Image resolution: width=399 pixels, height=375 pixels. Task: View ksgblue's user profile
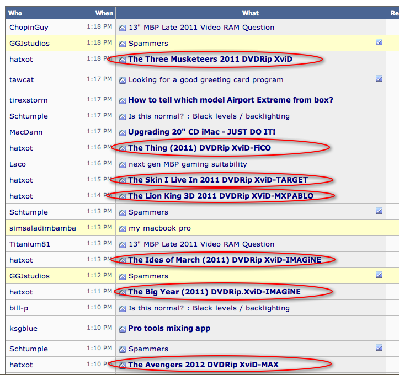click(x=23, y=329)
